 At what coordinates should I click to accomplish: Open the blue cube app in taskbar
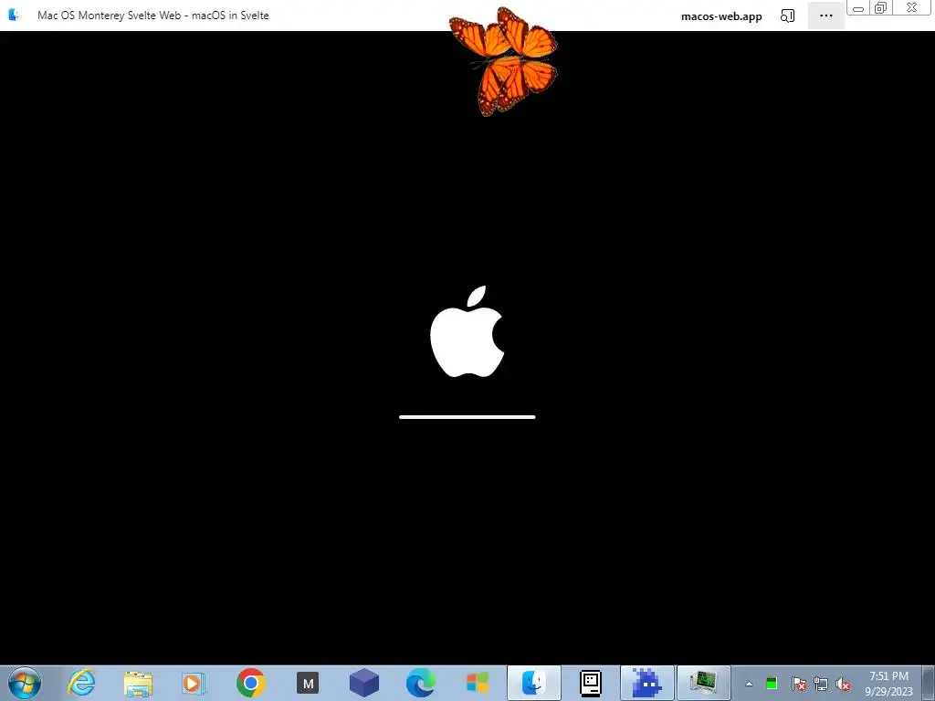tap(364, 683)
